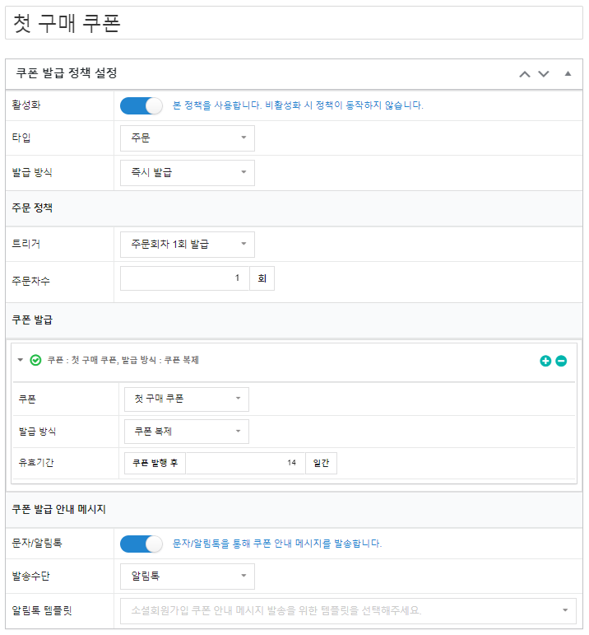
Task: Open the 발급 방식 dropdown showing 즉시 발급
Action: pyautogui.click(x=188, y=173)
